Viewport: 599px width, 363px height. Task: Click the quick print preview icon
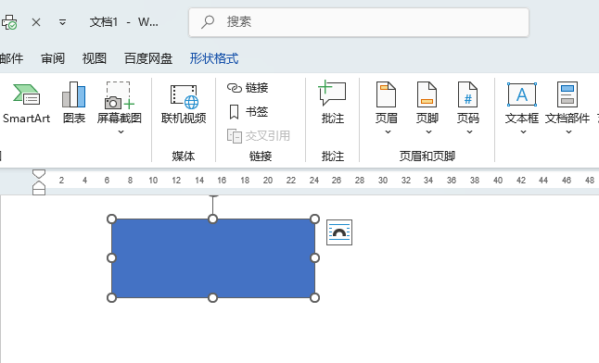[x=9, y=22]
